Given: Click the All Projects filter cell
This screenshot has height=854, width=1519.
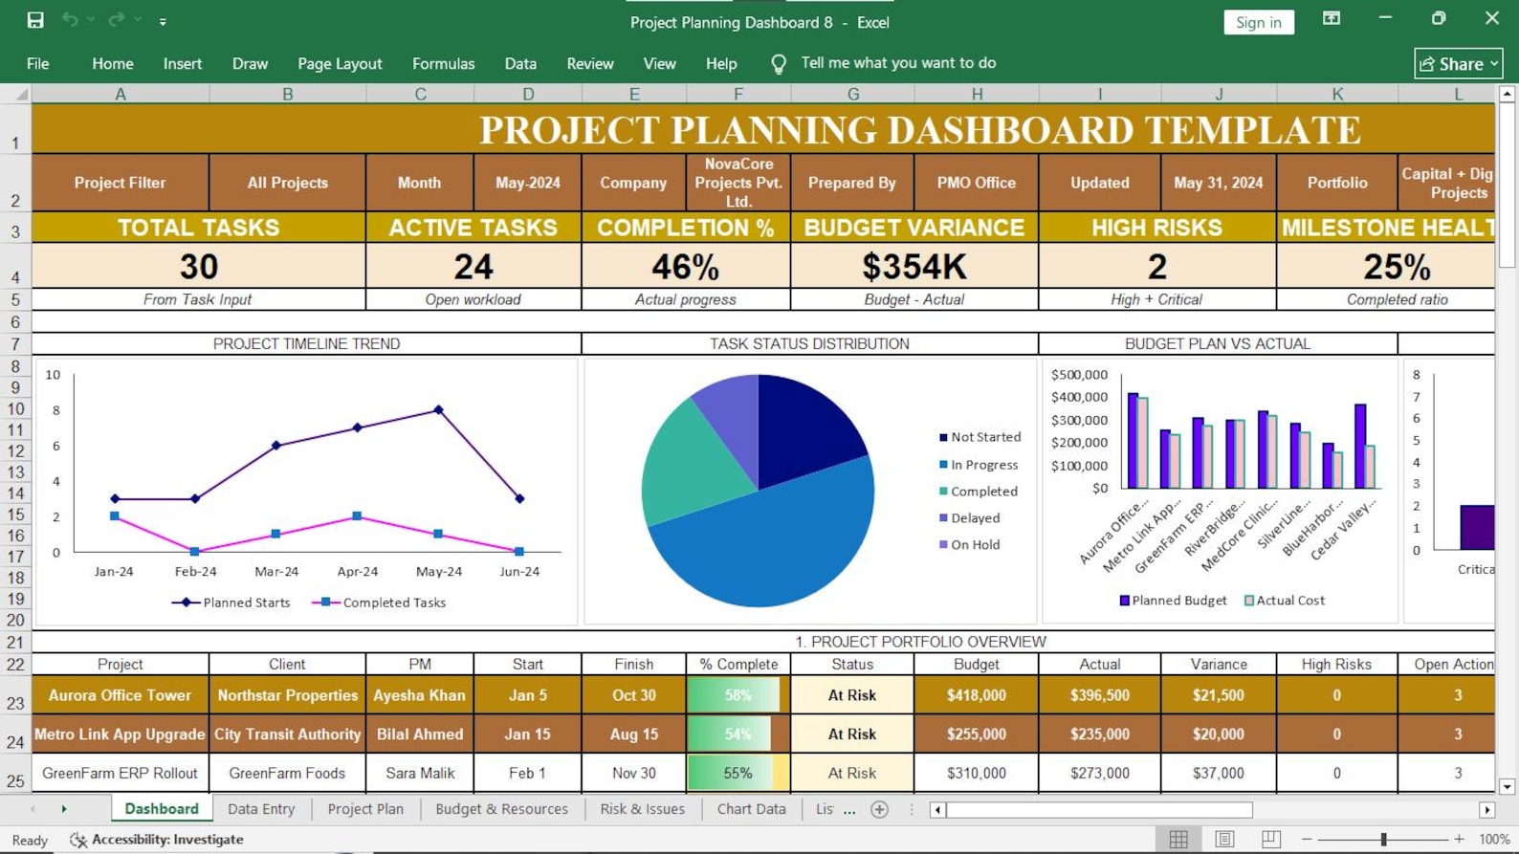Looking at the screenshot, I should point(287,183).
